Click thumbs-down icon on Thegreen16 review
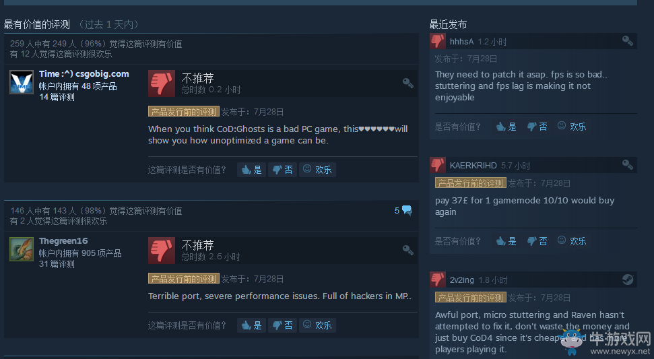This screenshot has height=359, width=654. click(x=162, y=251)
